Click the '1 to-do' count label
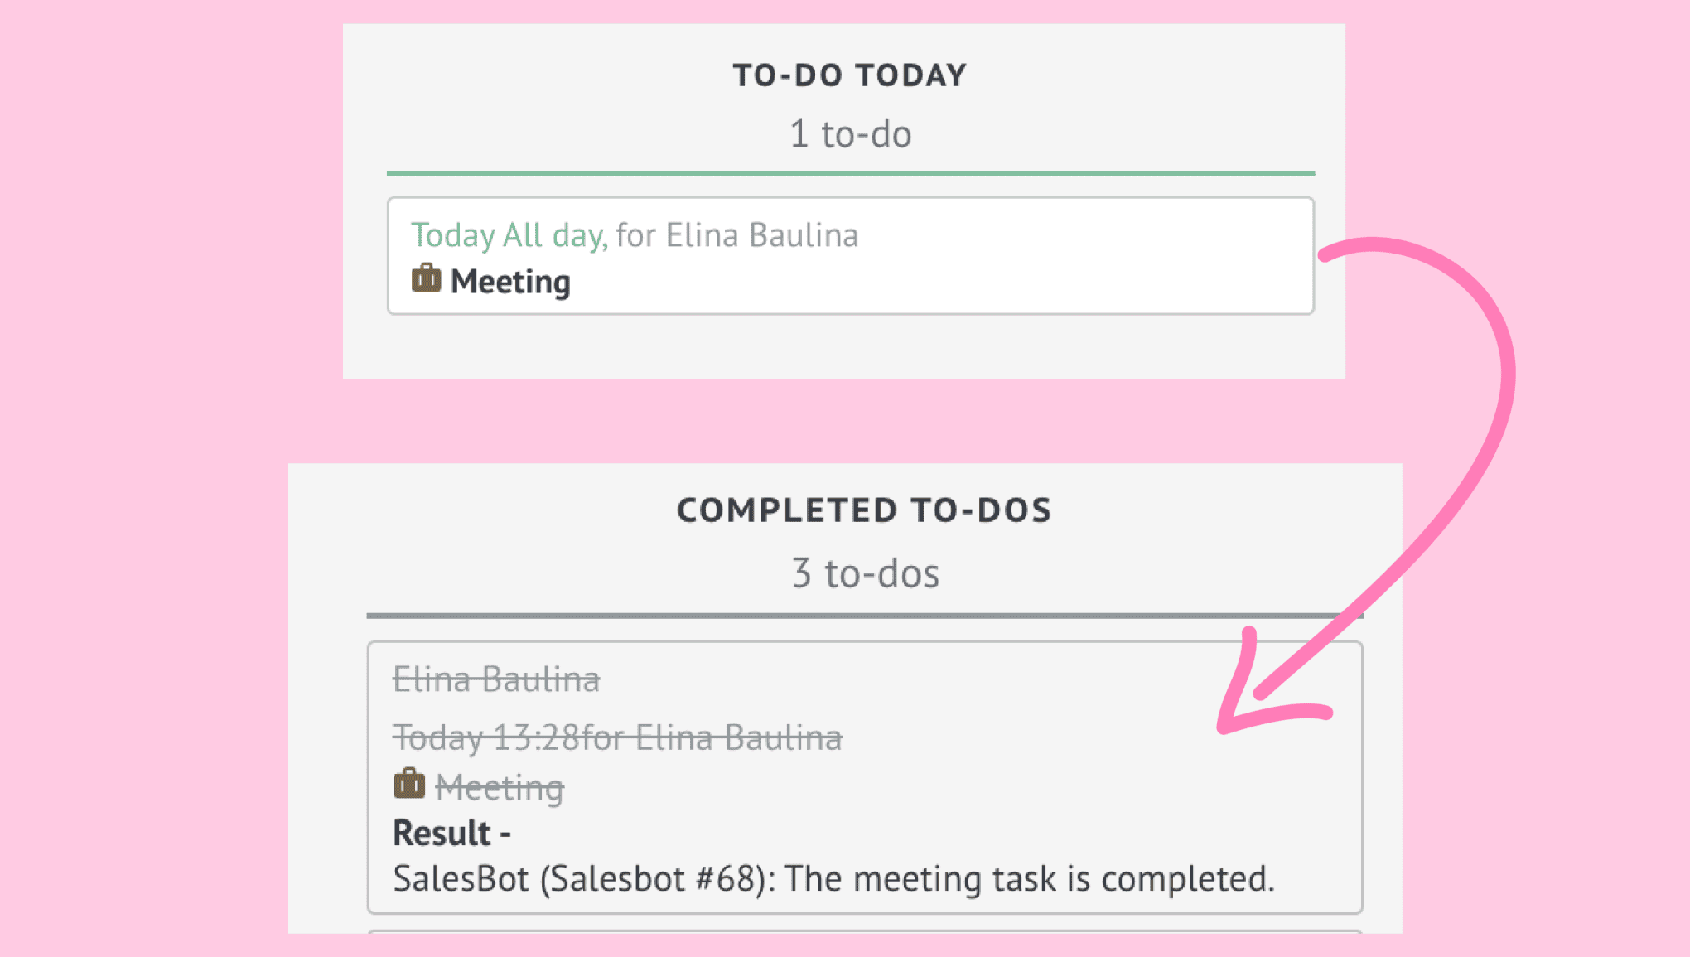 pyautogui.click(x=850, y=134)
